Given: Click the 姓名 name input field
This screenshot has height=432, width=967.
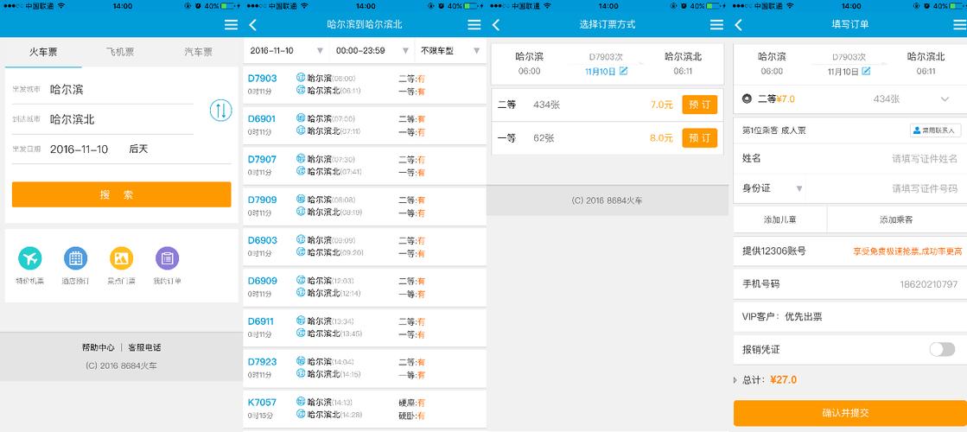Looking at the screenshot, I should 849,158.
